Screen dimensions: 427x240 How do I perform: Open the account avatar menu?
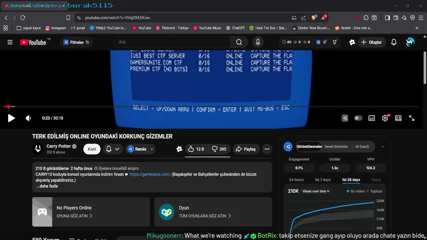(x=410, y=42)
